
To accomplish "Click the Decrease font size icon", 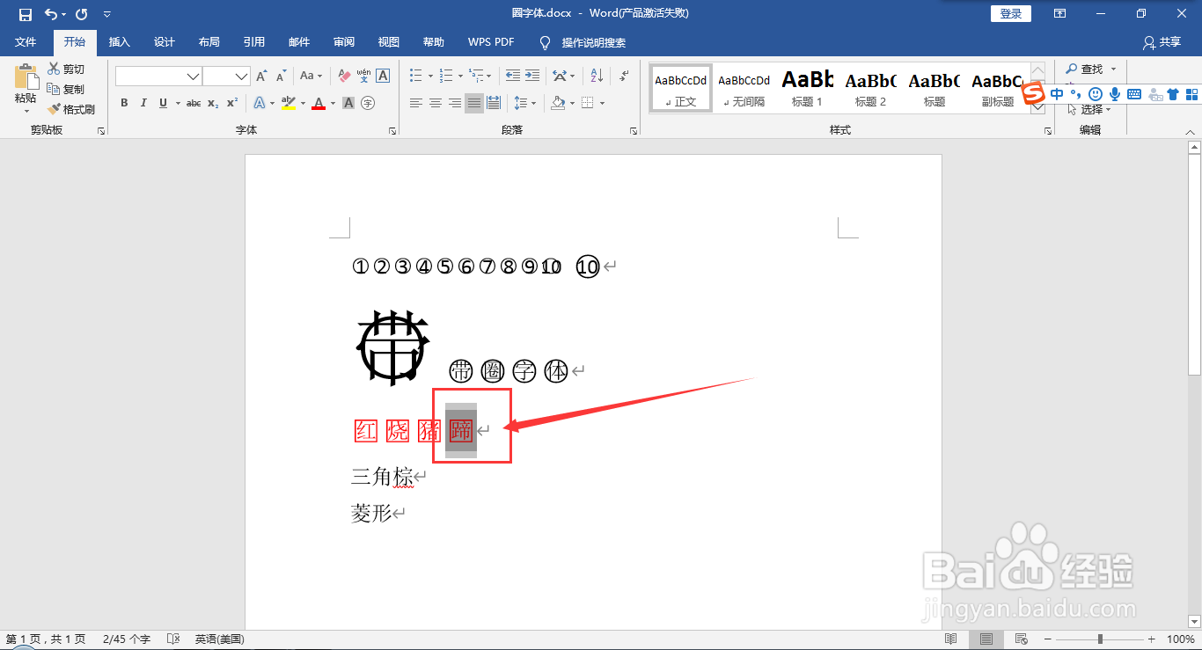I will coord(282,77).
